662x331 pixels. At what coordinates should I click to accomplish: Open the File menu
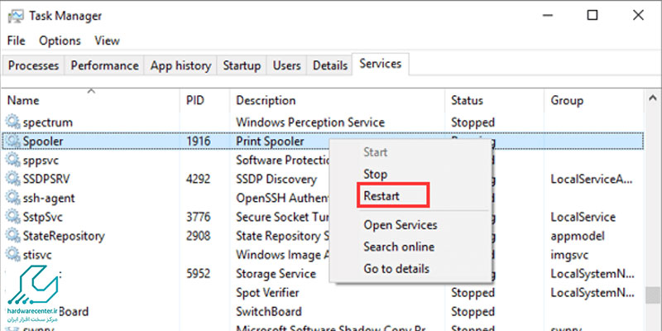[16, 41]
